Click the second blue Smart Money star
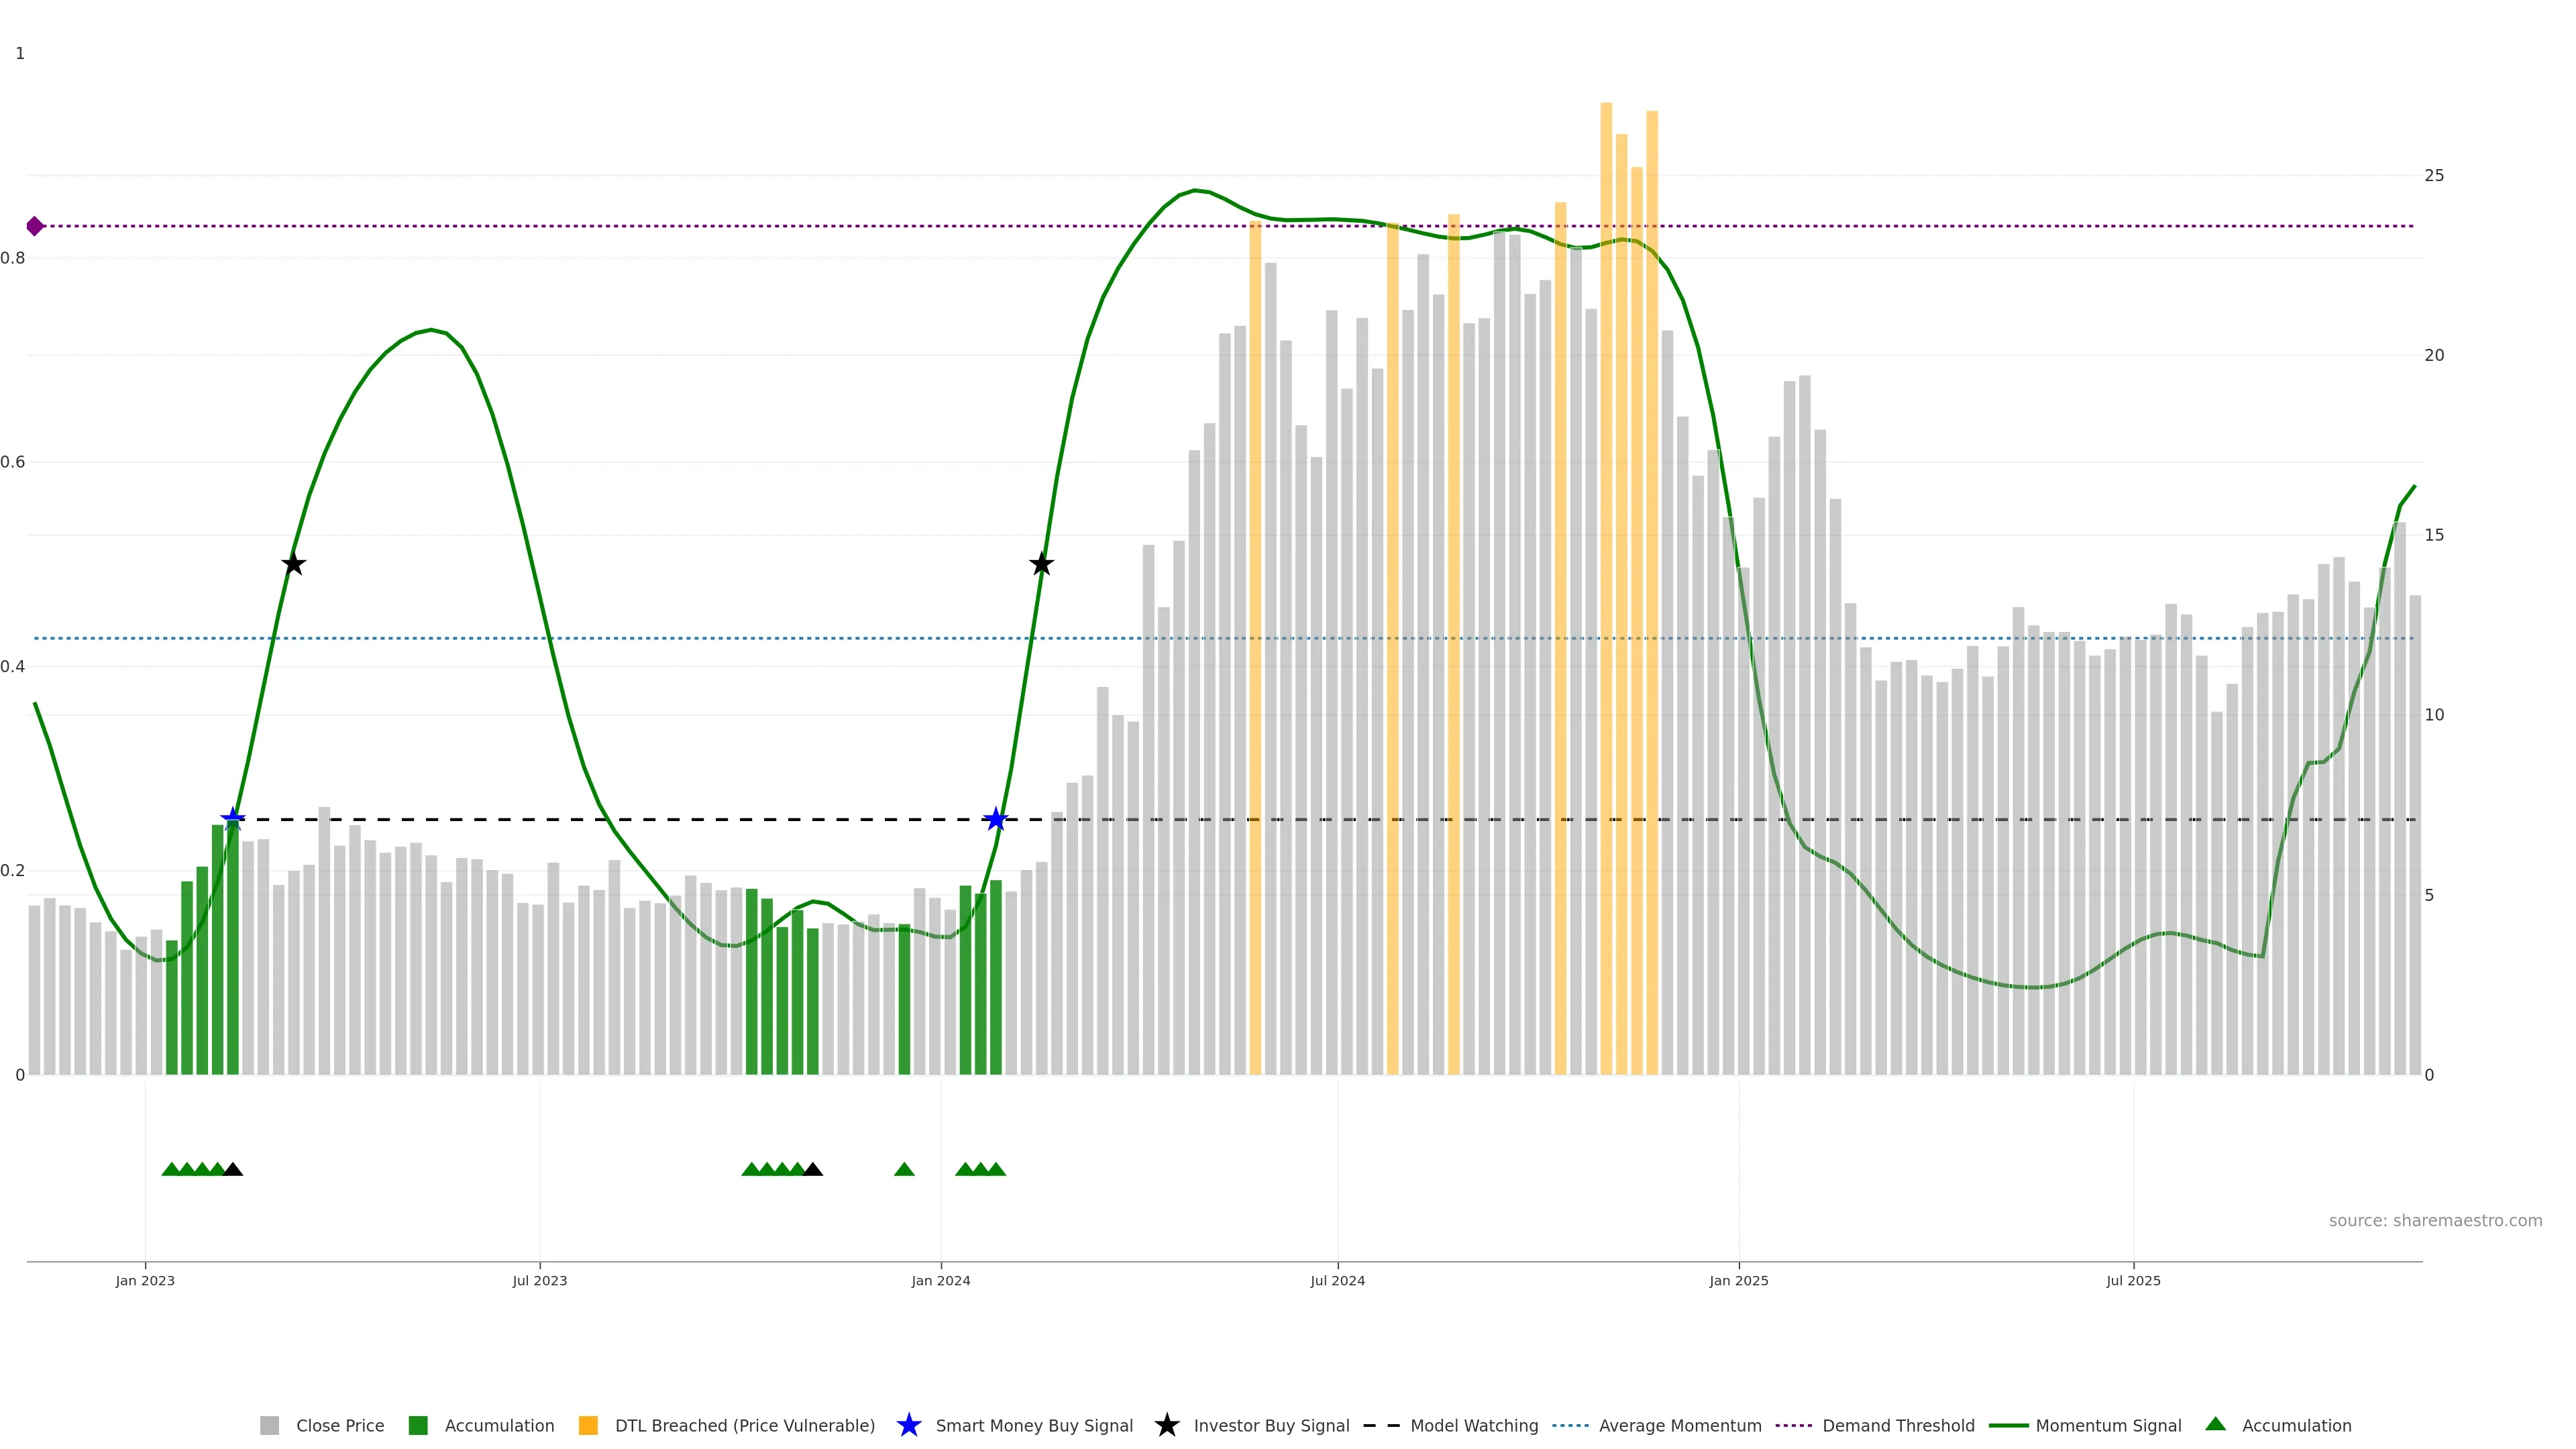 [x=995, y=819]
